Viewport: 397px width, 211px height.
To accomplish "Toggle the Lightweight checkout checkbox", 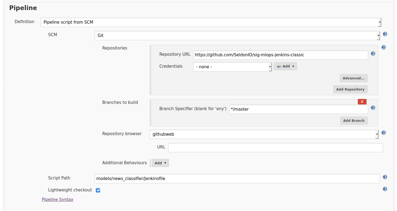I will pos(98,190).
